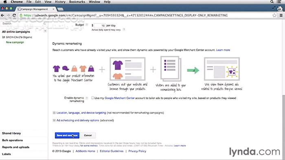
Task: Expand Location, language, and device targeting
Action: click(54, 113)
